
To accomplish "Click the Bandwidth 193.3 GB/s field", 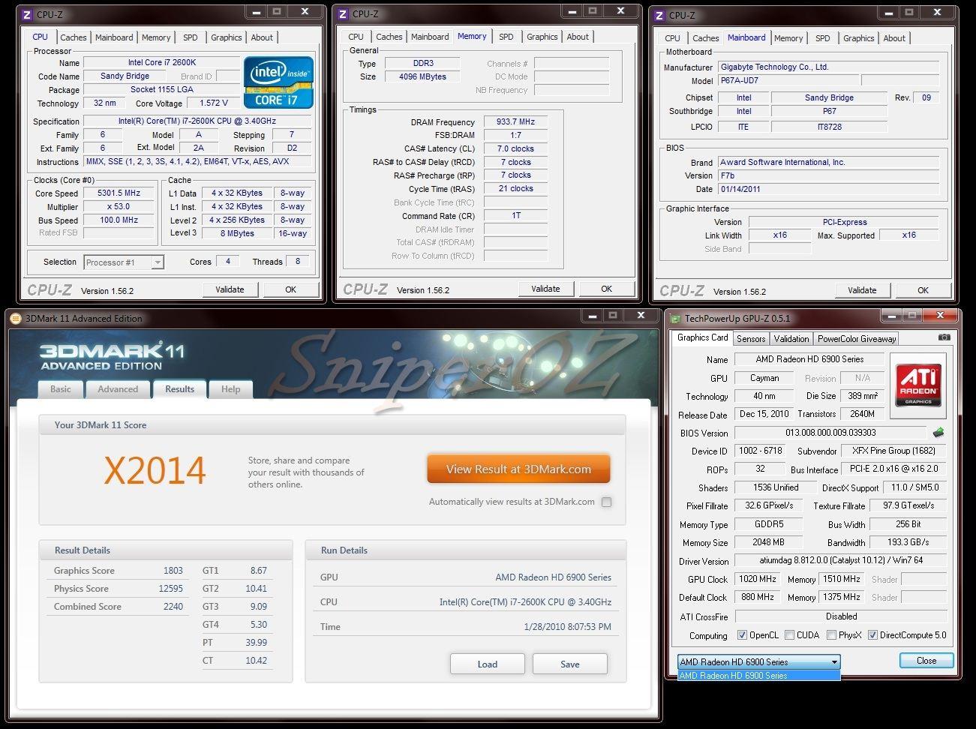I will [x=908, y=543].
